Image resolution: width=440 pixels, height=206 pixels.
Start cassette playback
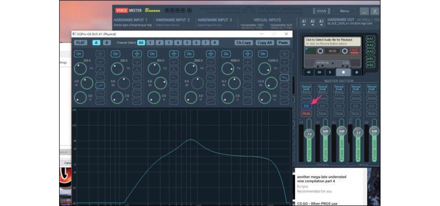pyautogui.click(x=330, y=72)
